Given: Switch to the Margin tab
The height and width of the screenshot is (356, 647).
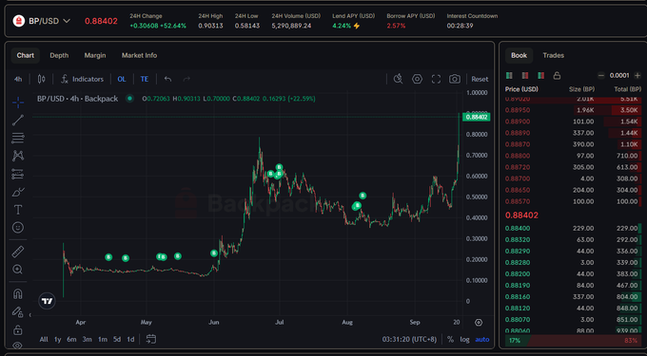Looking at the screenshot, I should point(95,55).
